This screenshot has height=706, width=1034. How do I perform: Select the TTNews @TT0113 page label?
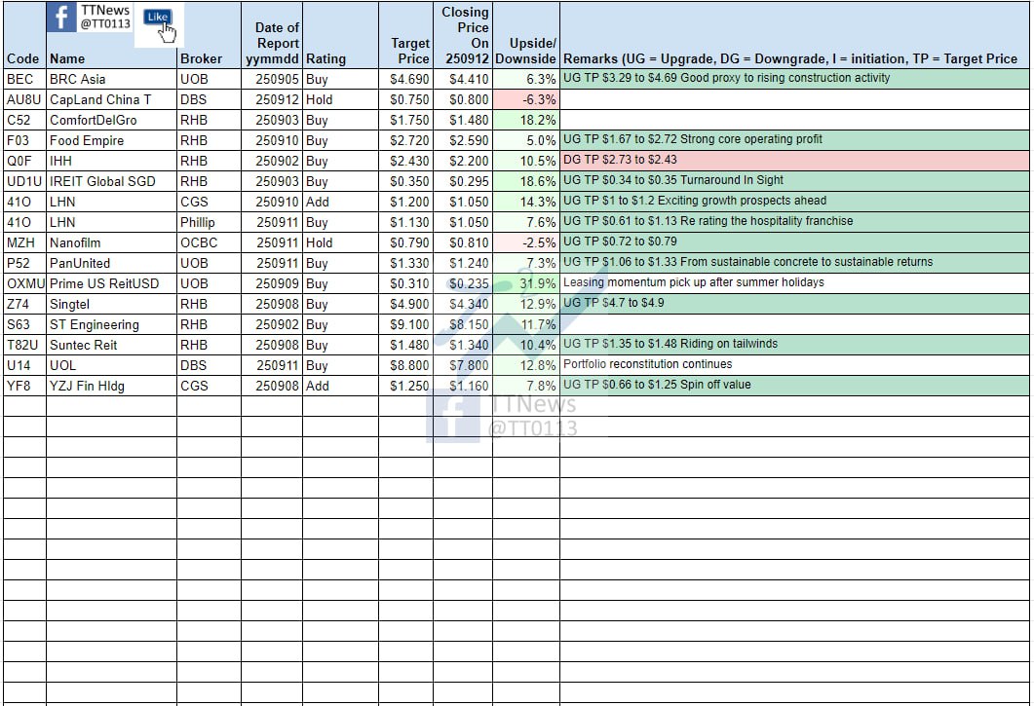click(105, 18)
